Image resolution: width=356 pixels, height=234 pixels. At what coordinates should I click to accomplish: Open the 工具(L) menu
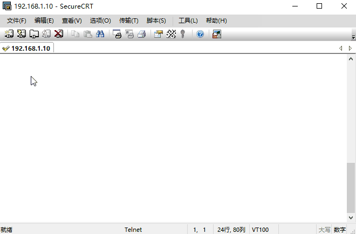pos(188,20)
